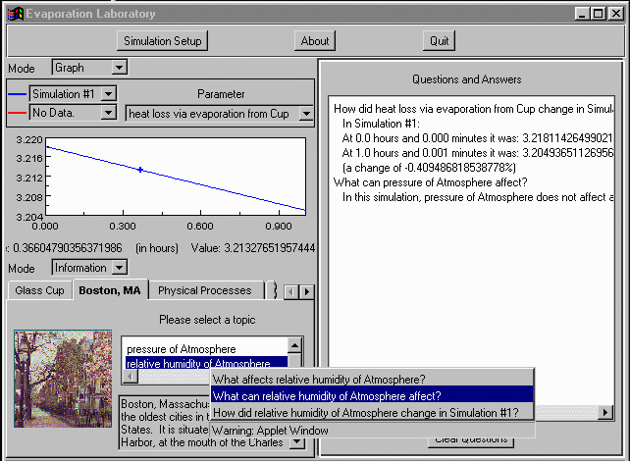This screenshot has width=630, height=462.
Task: Open the Simulation Setup button
Action: tap(162, 40)
